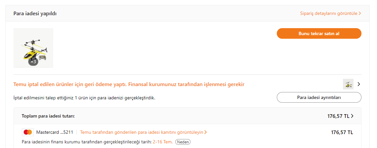Screen dimensions: 377x148
Task: Expand the arrow beside the small helicopter thumbnail
Action: tap(359, 84)
